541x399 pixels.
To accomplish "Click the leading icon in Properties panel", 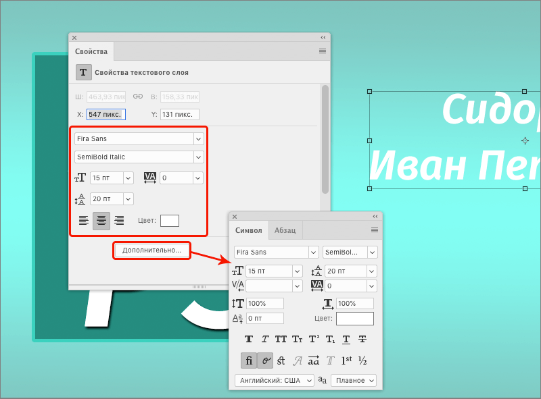I will (80, 198).
